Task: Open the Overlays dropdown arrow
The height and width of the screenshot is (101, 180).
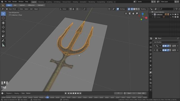Action: pyautogui.click(x=126, y=9)
